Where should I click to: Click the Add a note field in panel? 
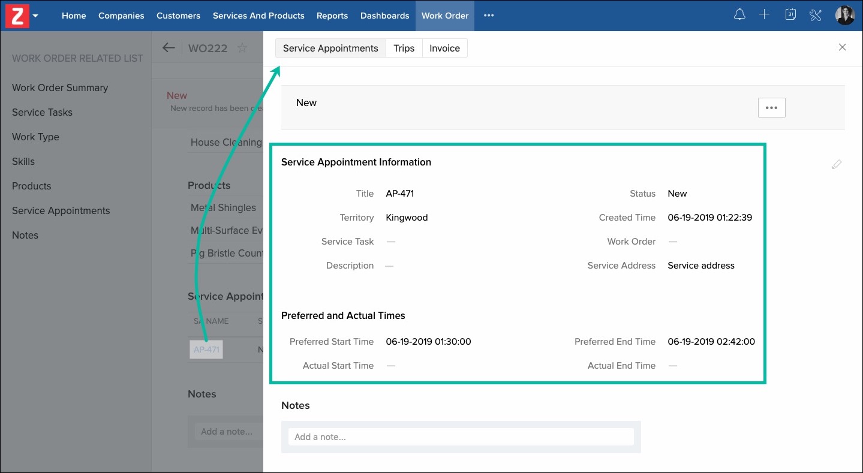pos(461,437)
